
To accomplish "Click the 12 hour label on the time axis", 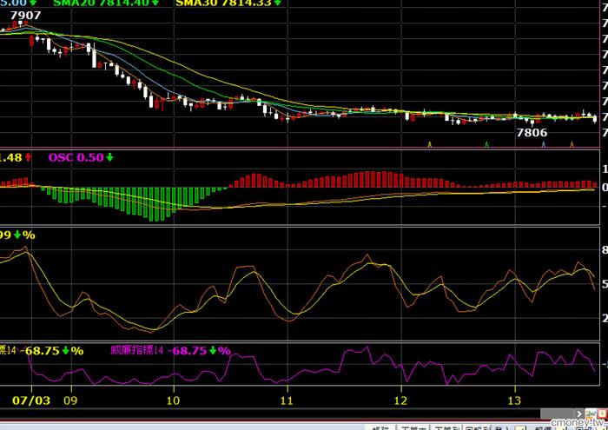I will tap(400, 400).
